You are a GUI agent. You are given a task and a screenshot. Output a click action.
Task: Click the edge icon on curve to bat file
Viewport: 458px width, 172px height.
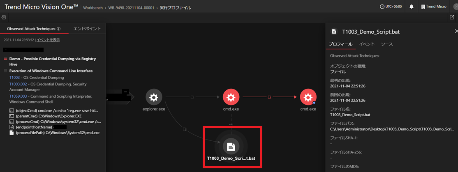(185, 129)
